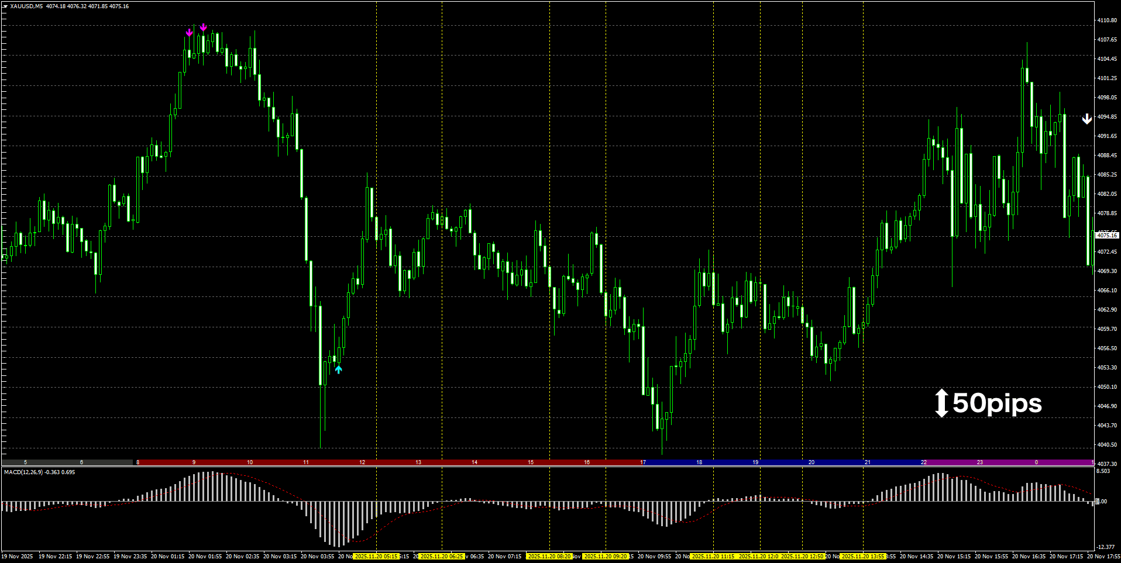The image size is (1121, 563).
Task: Click hour 9 on the red session bar
Action: (x=194, y=462)
